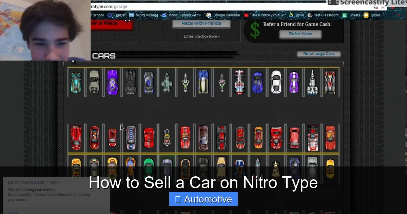Select the white rocket ship vehicle
407x214 pixels.
click(312, 82)
